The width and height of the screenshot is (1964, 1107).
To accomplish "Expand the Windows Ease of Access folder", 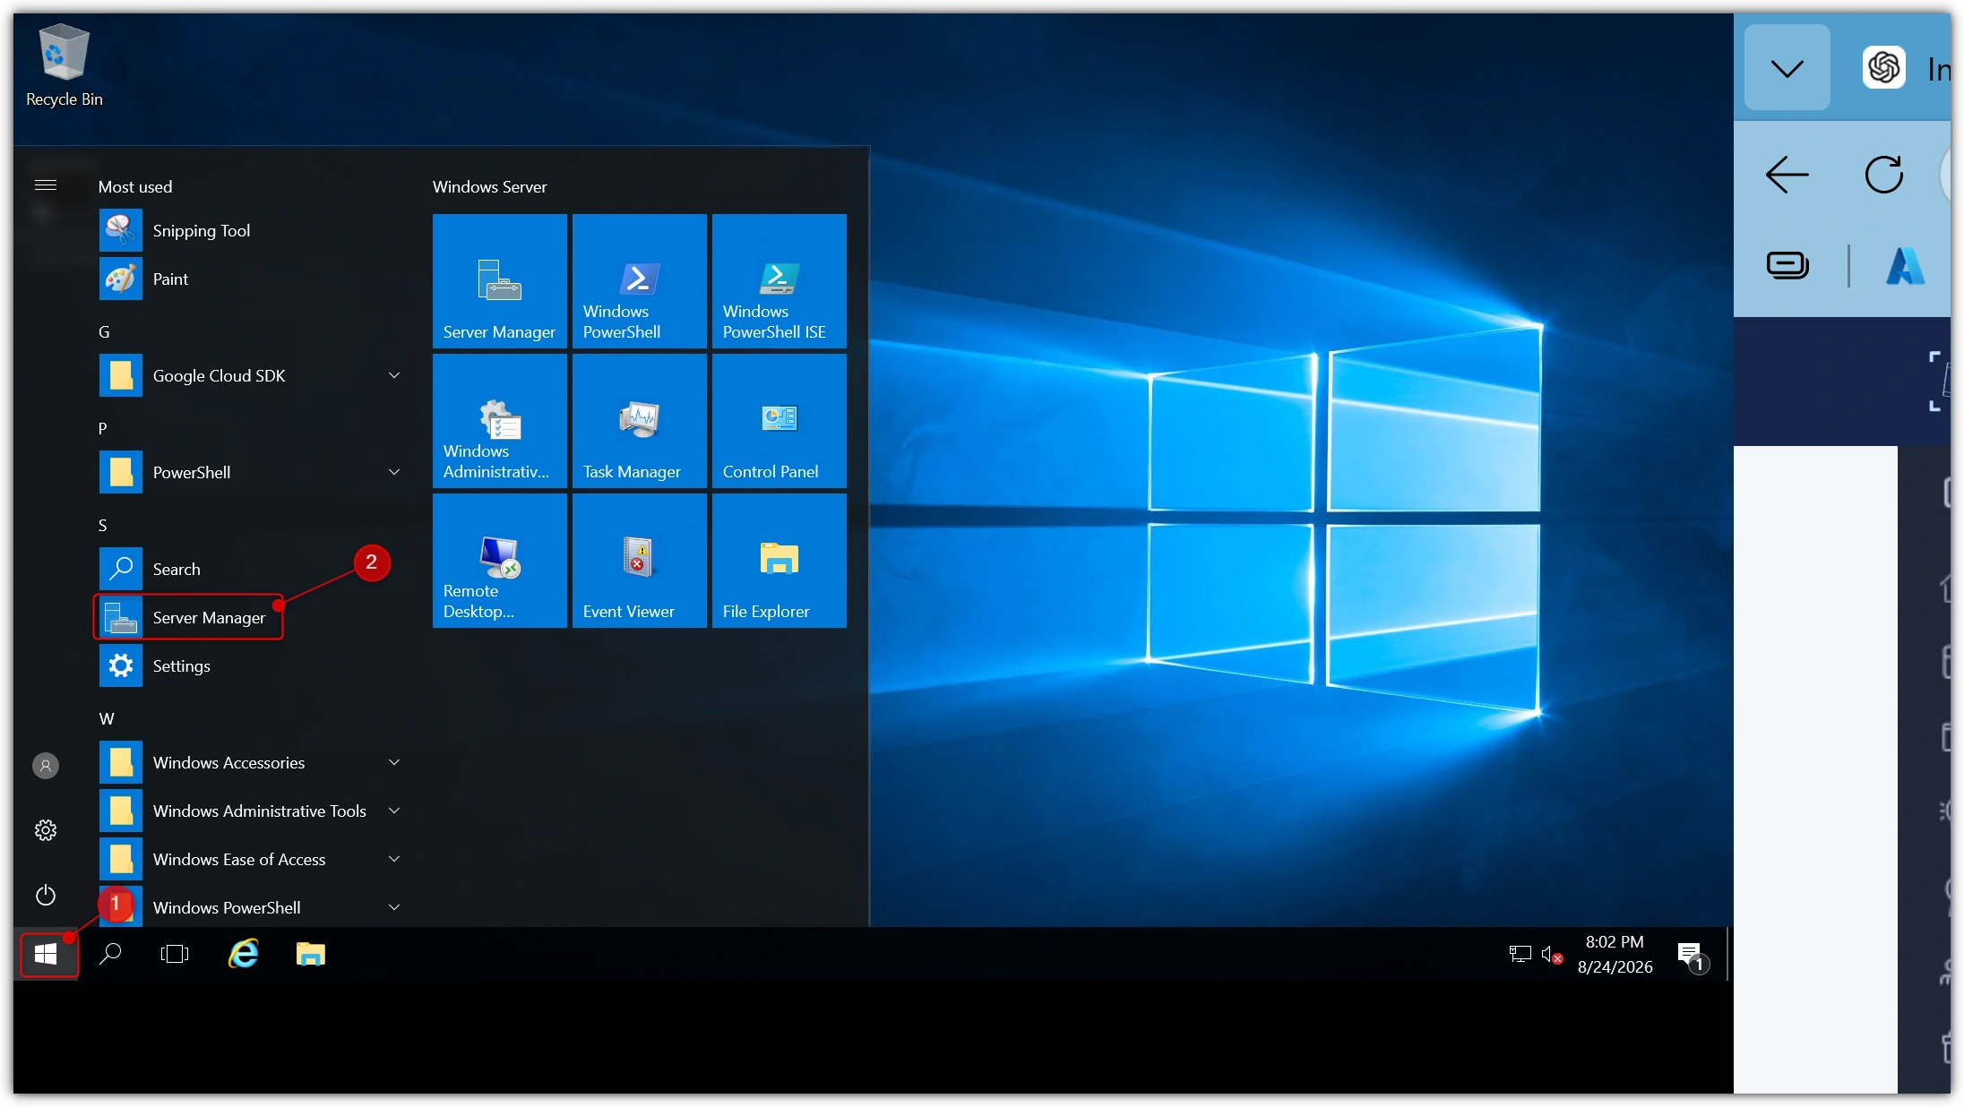I will click(x=250, y=860).
